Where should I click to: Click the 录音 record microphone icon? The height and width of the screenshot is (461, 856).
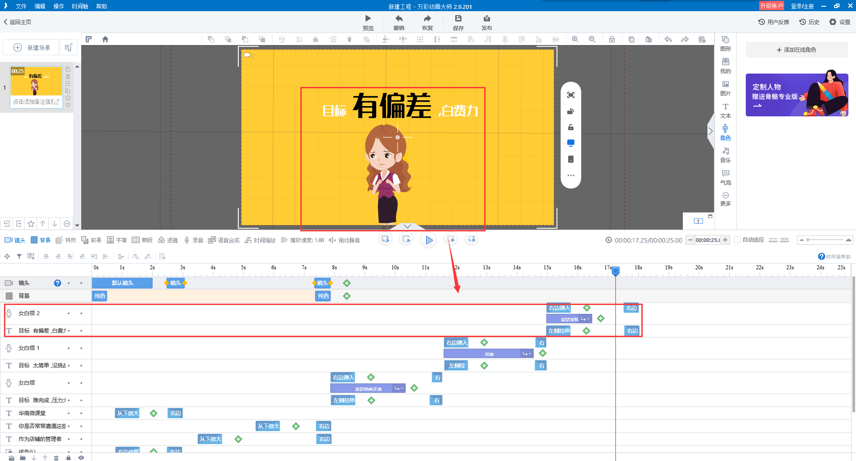[194, 240]
